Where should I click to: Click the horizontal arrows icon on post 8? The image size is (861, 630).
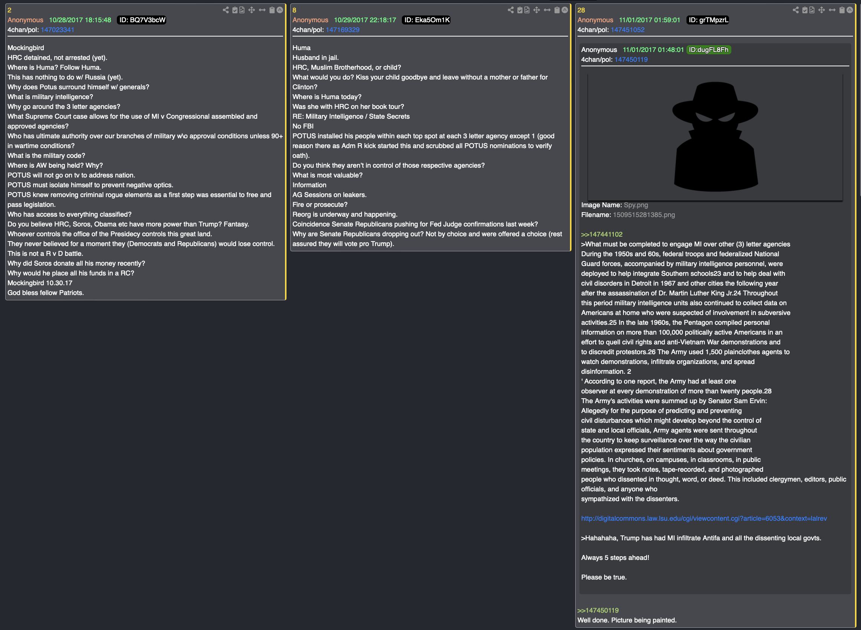(x=547, y=10)
